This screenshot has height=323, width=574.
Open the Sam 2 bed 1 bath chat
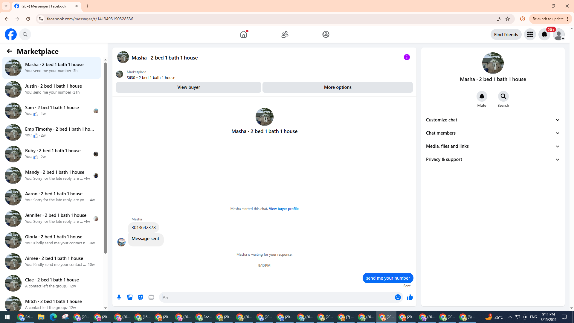[52, 111]
